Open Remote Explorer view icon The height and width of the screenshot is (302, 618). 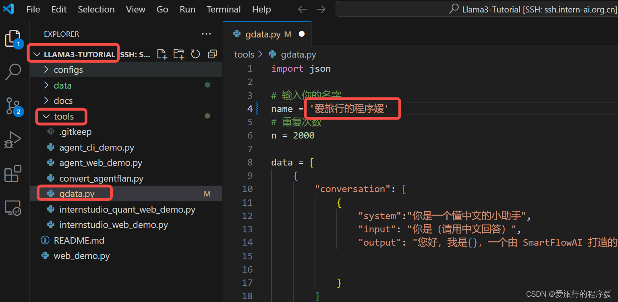click(13, 208)
